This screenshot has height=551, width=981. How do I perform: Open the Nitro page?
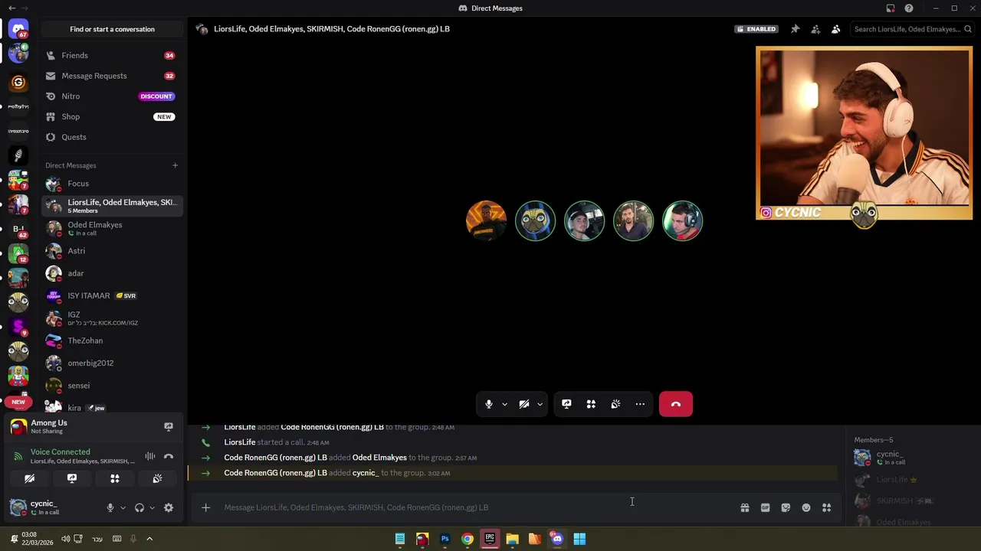tap(112, 96)
